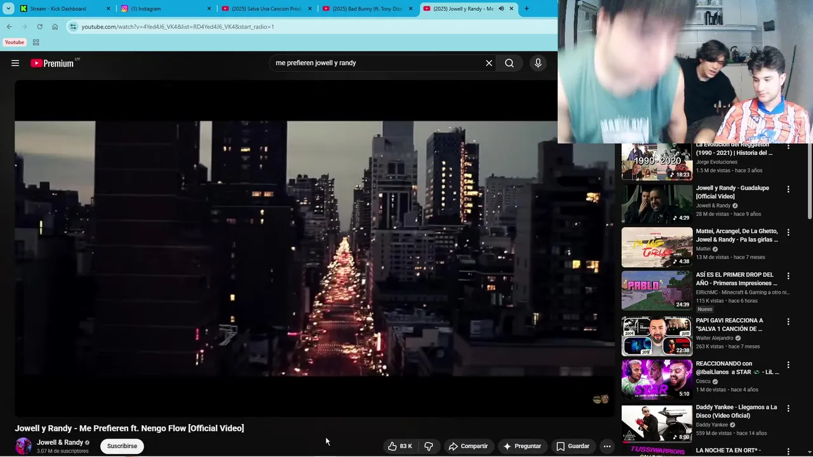Activate voice search microphone
This screenshot has width=813, height=457.
pyautogui.click(x=538, y=63)
